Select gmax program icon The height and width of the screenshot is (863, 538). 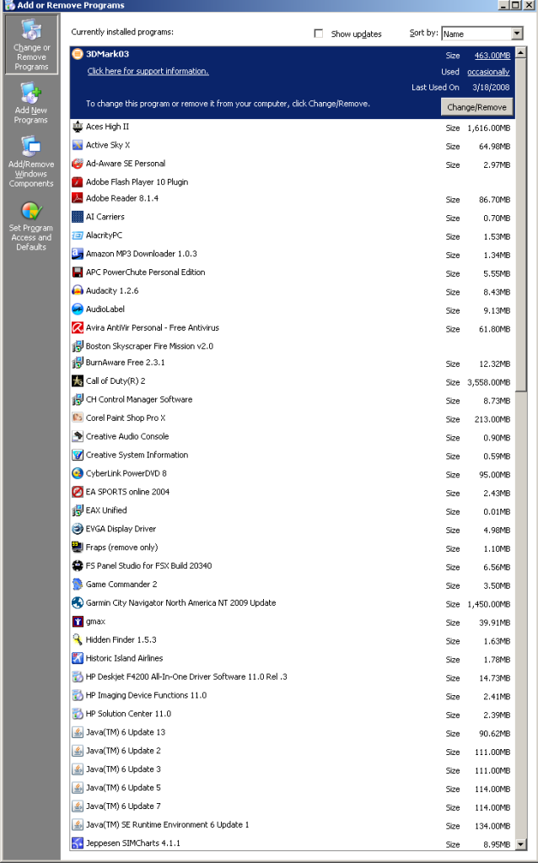[78, 622]
